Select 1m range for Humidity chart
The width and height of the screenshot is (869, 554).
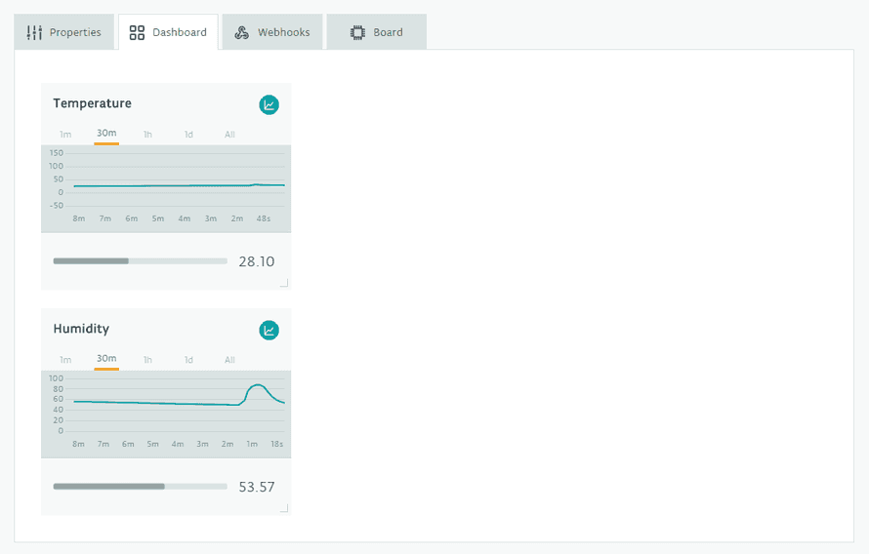[65, 360]
